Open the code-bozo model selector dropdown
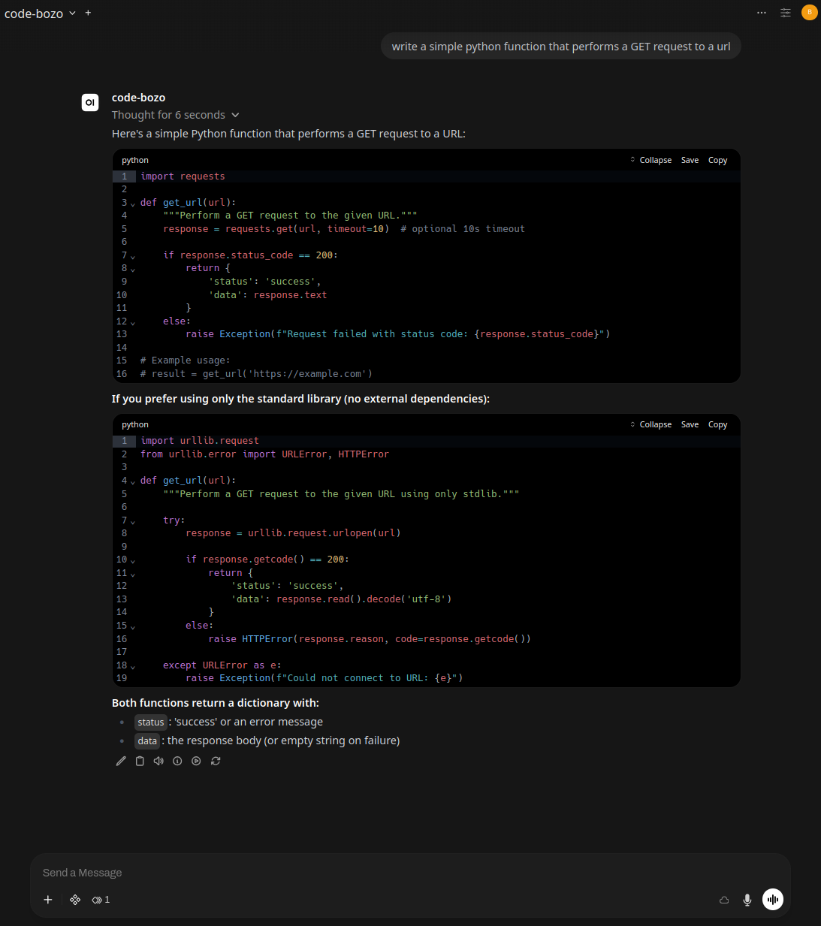The height and width of the screenshot is (926, 821). [x=40, y=14]
